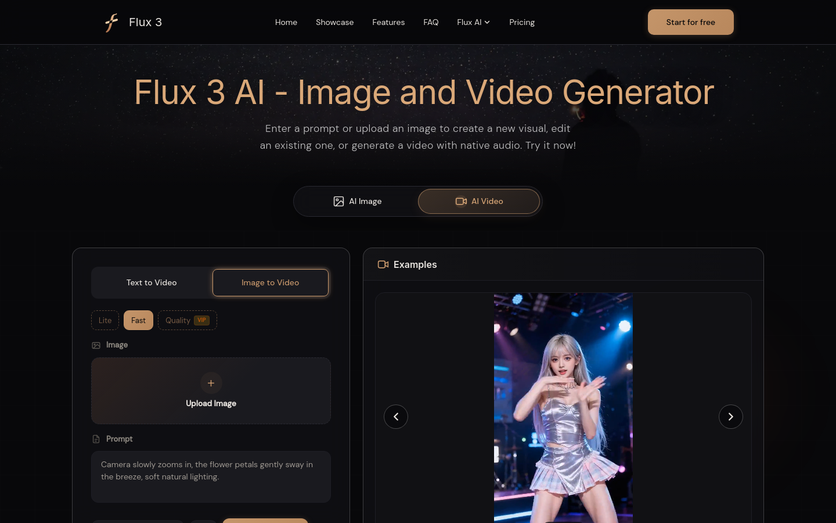Viewport: 836px width, 523px height.
Task: Click the Flux 3 logo icon
Action: tap(111, 23)
